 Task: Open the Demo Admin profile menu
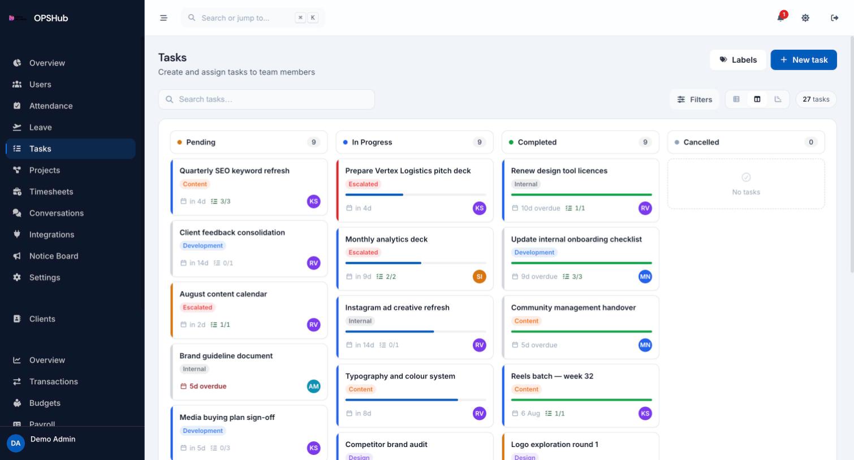[x=72, y=443]
